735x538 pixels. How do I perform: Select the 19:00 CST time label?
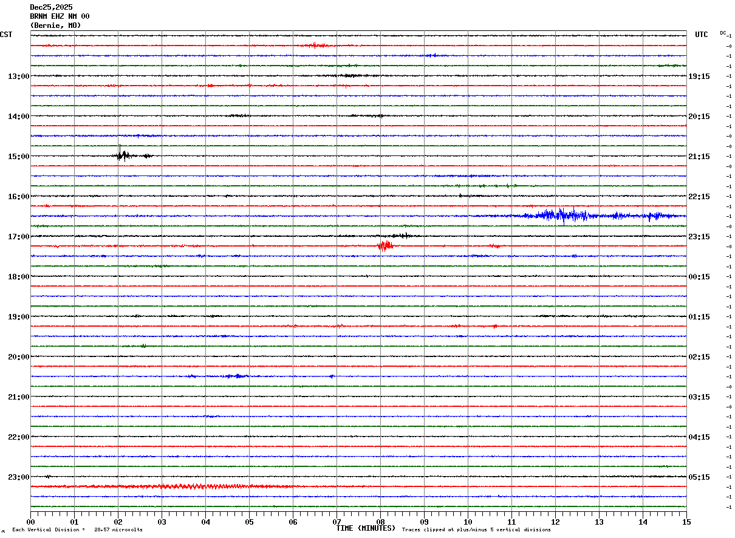tap(19, 317)
